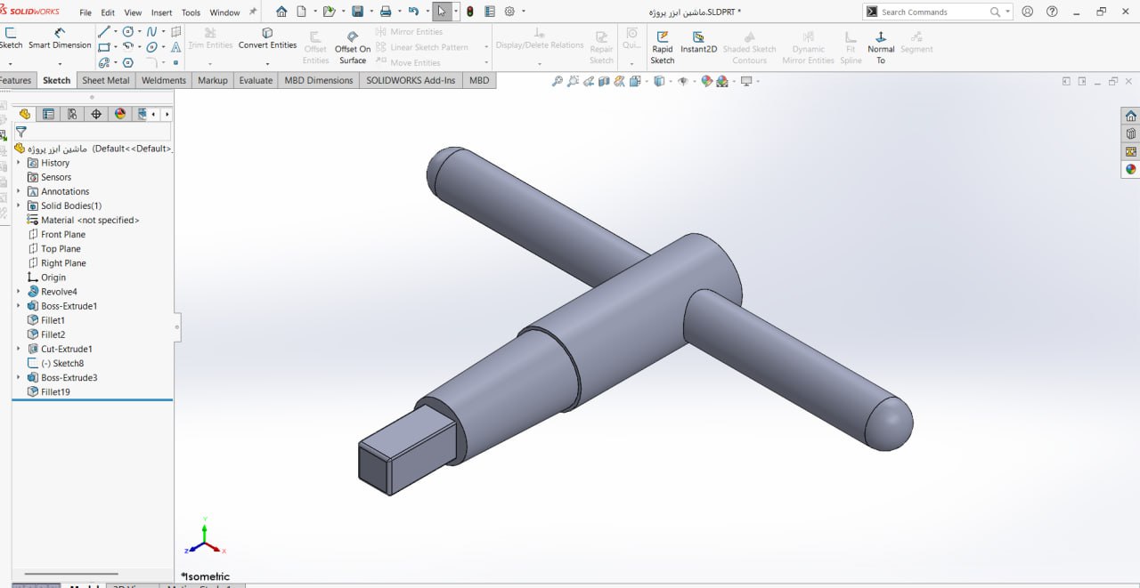Save the part with floppy icon
This screenshot has height=588, width=1140.
coord(357,12)
